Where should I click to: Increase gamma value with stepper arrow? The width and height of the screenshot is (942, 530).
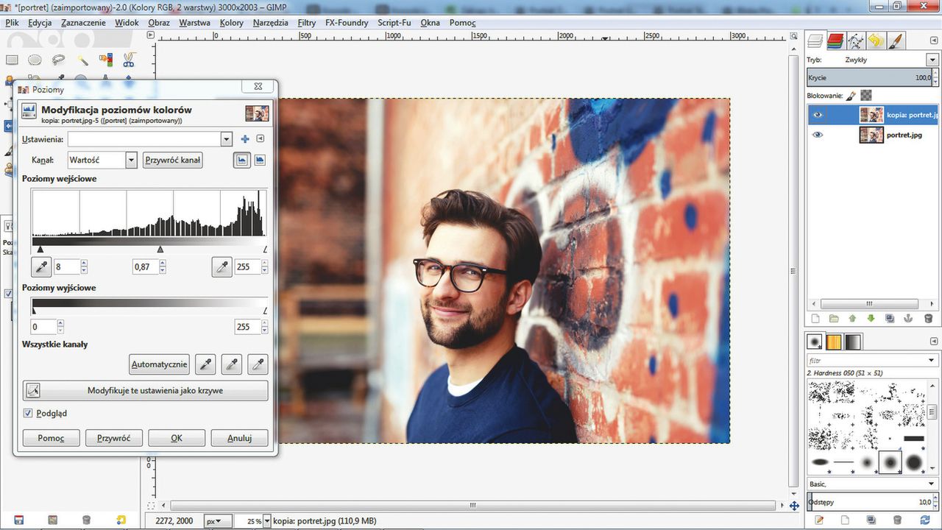(x=163, y=264)
